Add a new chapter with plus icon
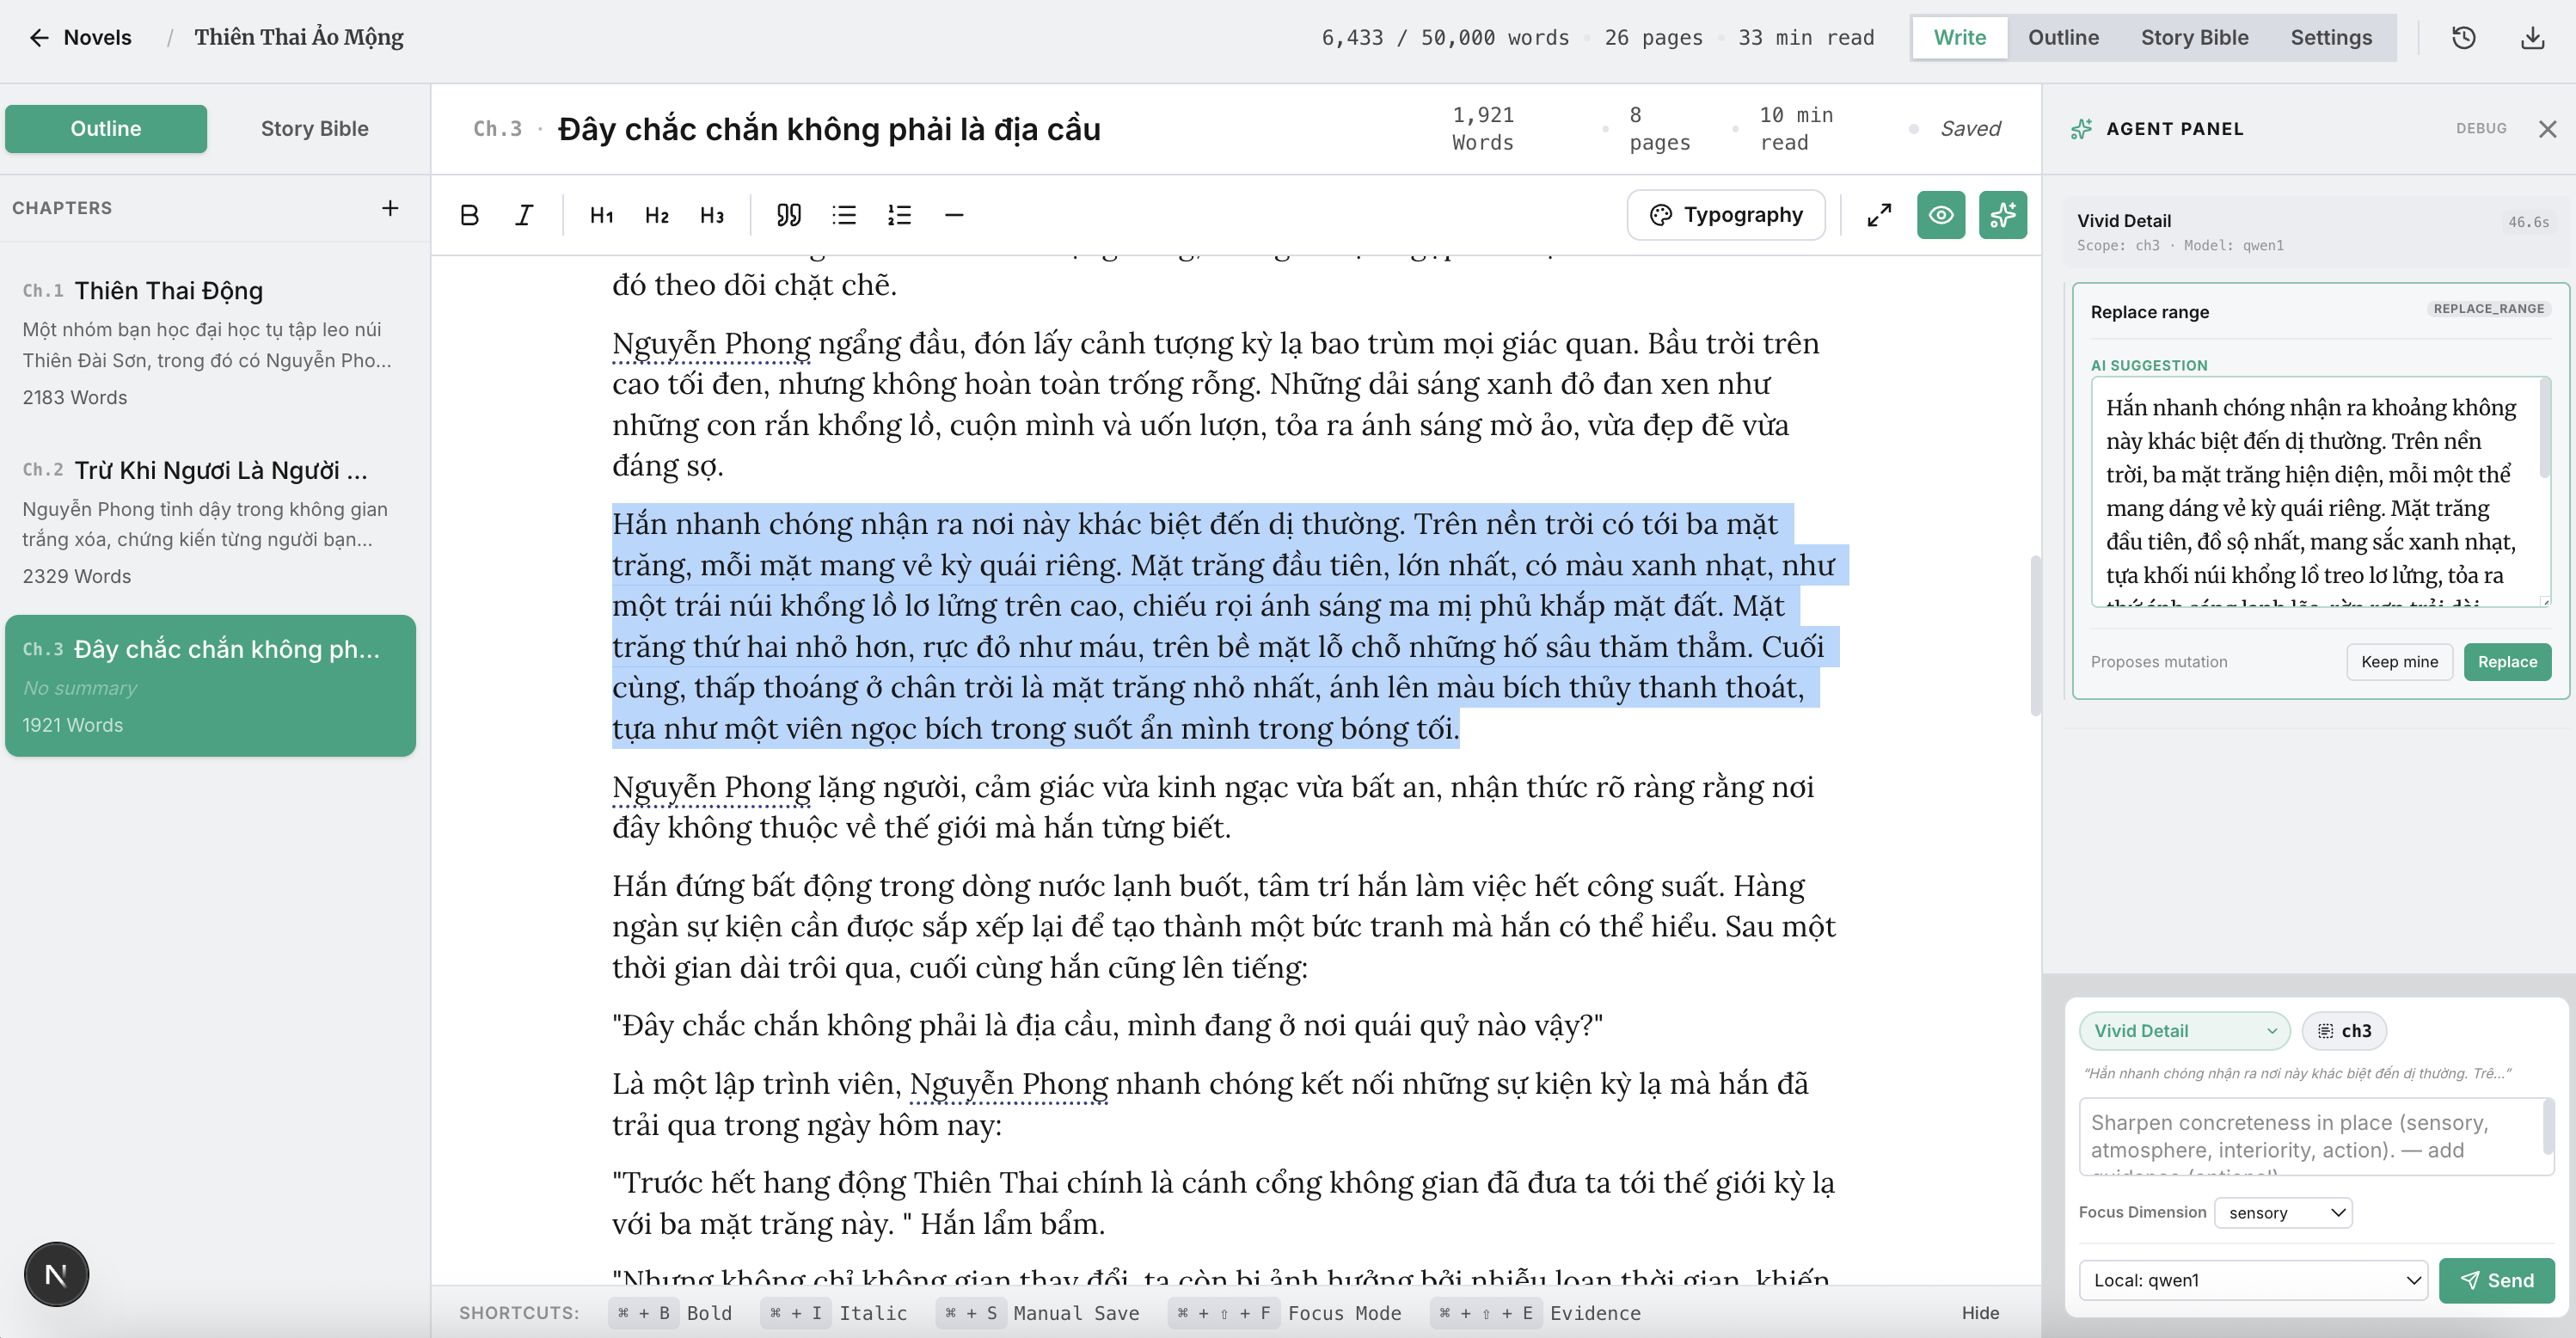 [390, 208]
